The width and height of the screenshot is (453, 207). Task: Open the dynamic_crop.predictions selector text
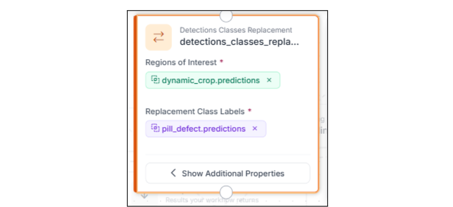click(211, 80)
